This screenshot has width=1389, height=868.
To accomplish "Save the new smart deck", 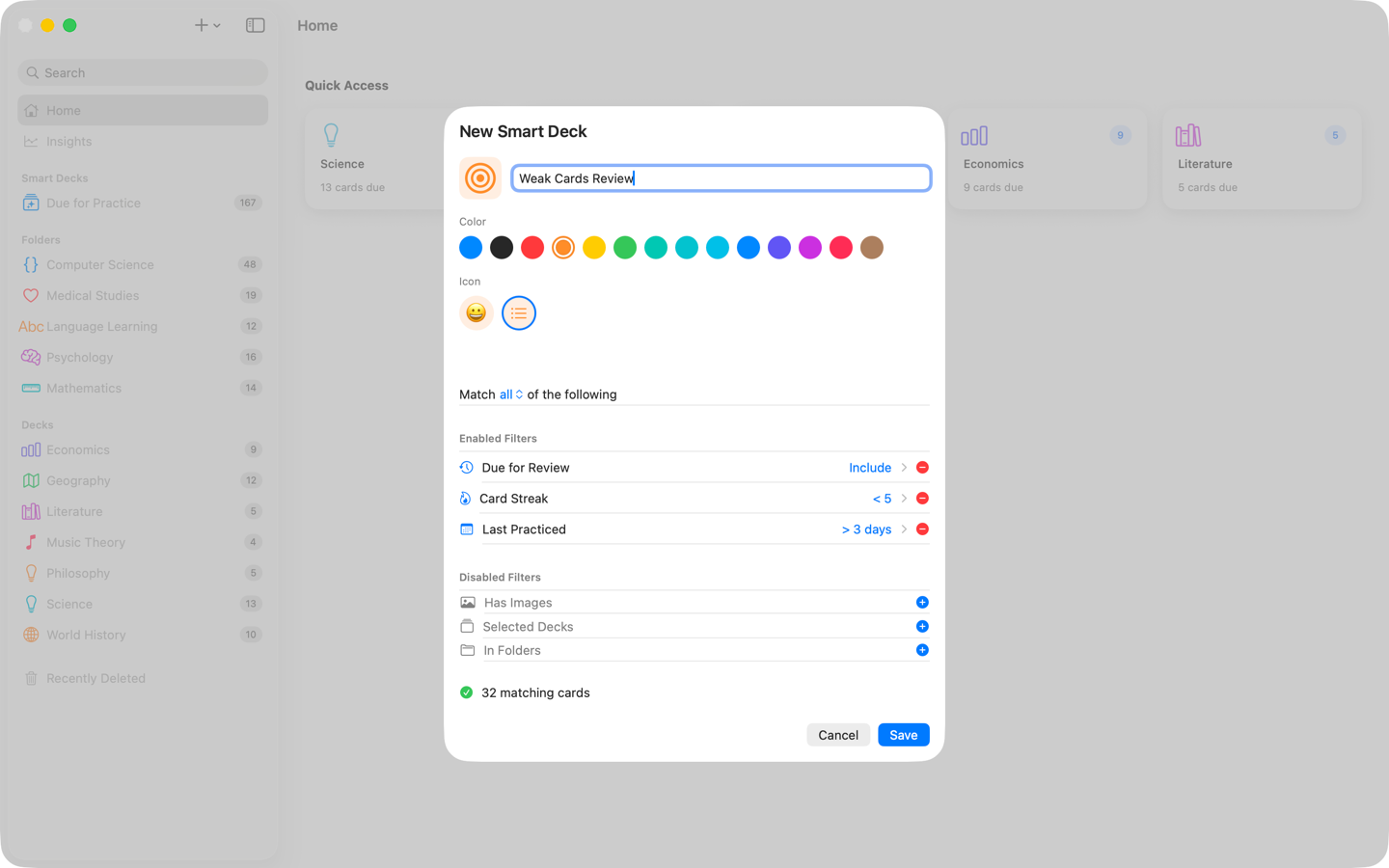I will tap(904, 735).
